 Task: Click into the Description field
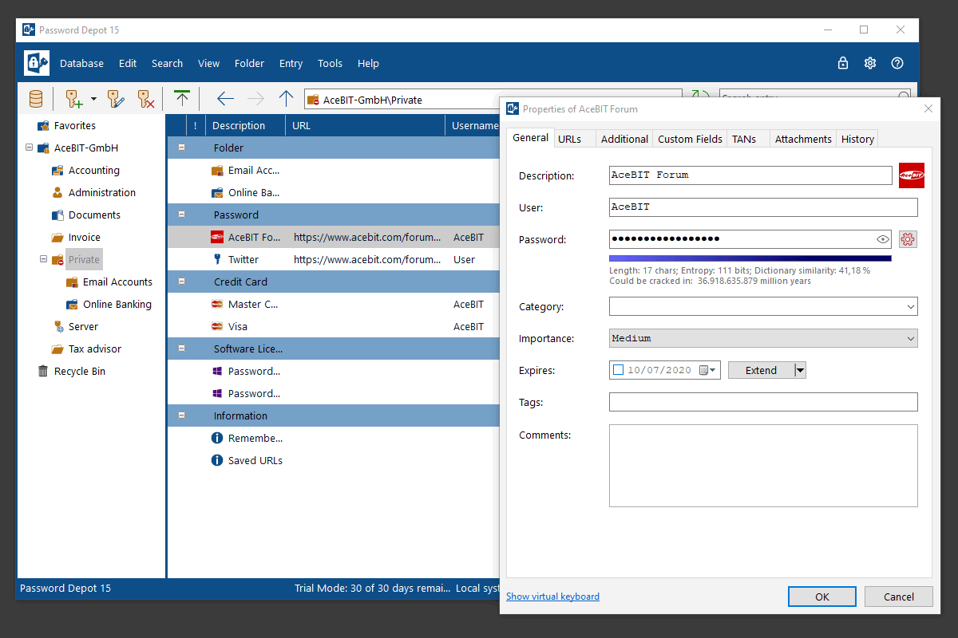coord(750,175)
